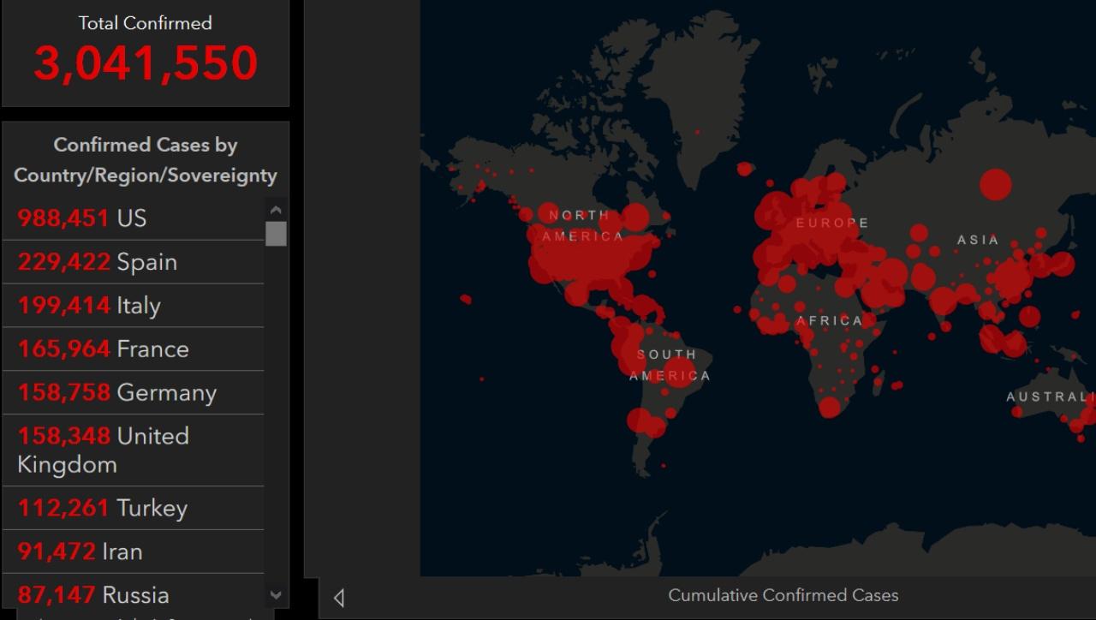
Task: Choose the United Kingdom list entry
Action: tap(133, 450)
